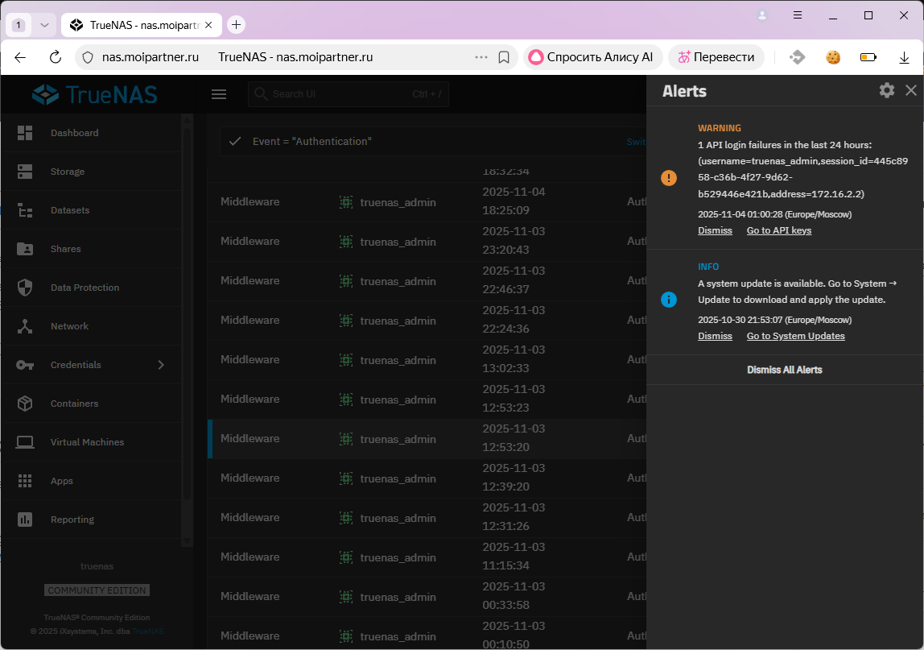This screenshot has width=924, height=650.
Task: Toggle the sidebar hamburger menu
Action: [219, 94]
